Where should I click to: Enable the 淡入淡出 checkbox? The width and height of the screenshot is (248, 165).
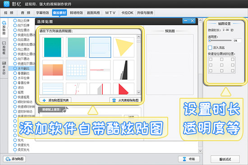210,47
